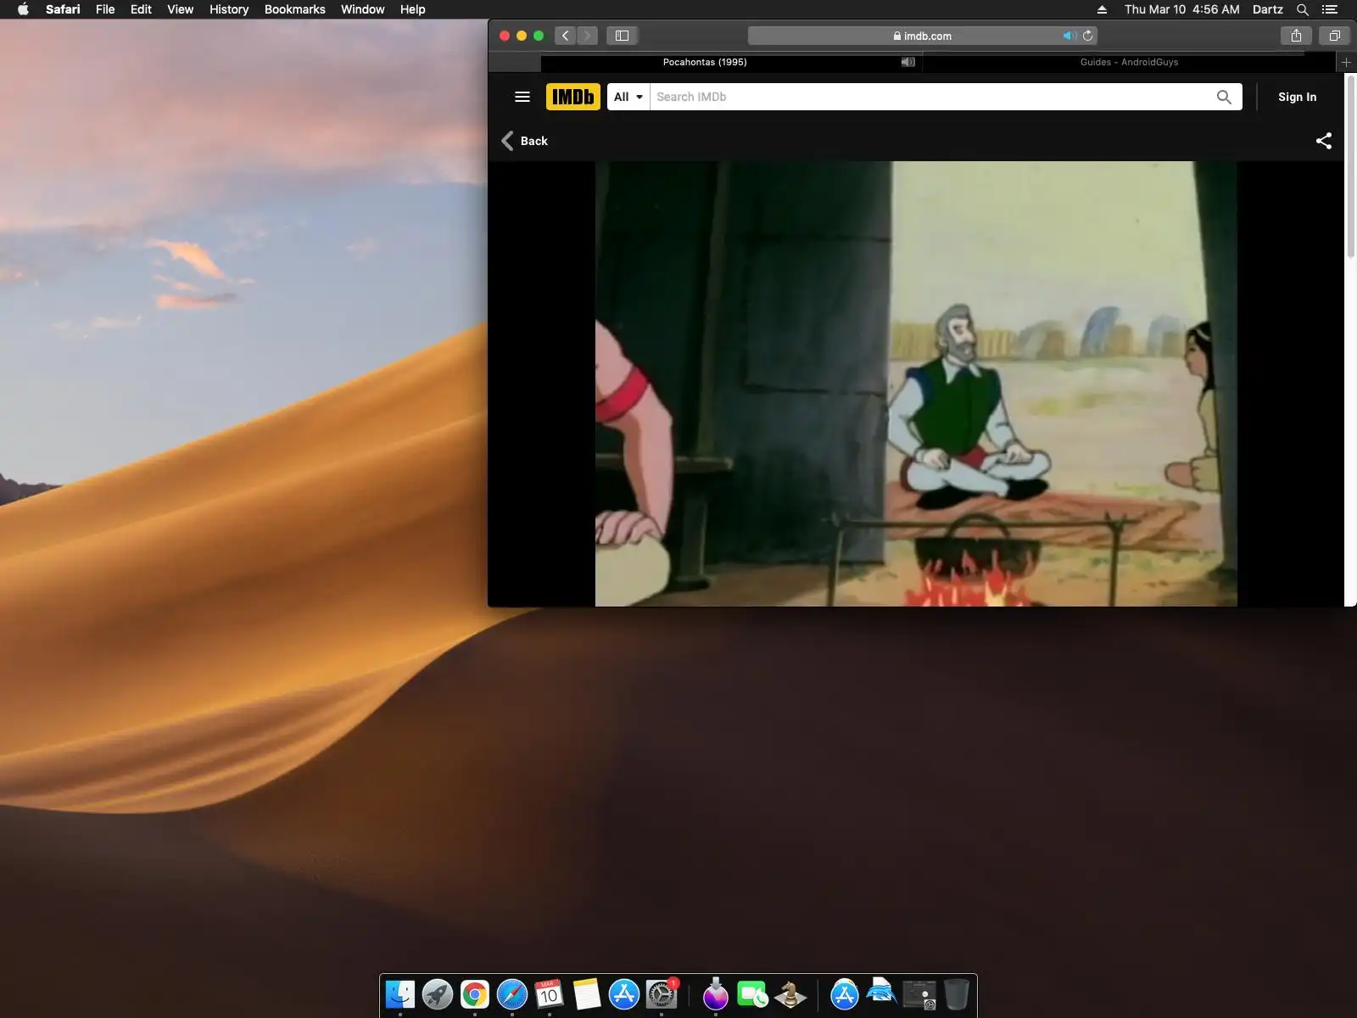Switch to the Guides - AndroidGuys tab
The height and width of the screenshot is (1018, 1357).
(x=1129, y=62)
